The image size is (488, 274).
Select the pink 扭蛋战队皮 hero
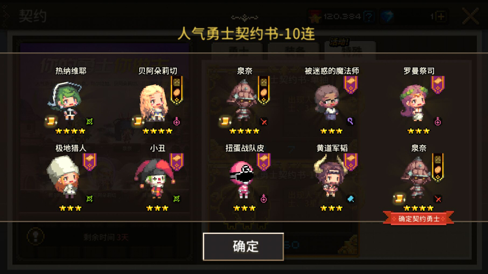click(241, 179)
